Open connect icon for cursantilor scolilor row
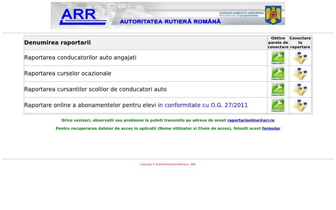This screenshot has height=210, width=336. point(300,90)
